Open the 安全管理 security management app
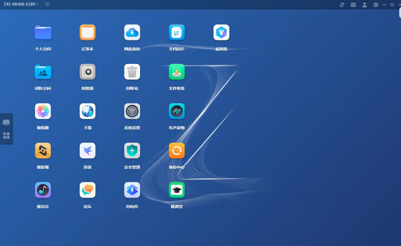 (x=132, y=151)
